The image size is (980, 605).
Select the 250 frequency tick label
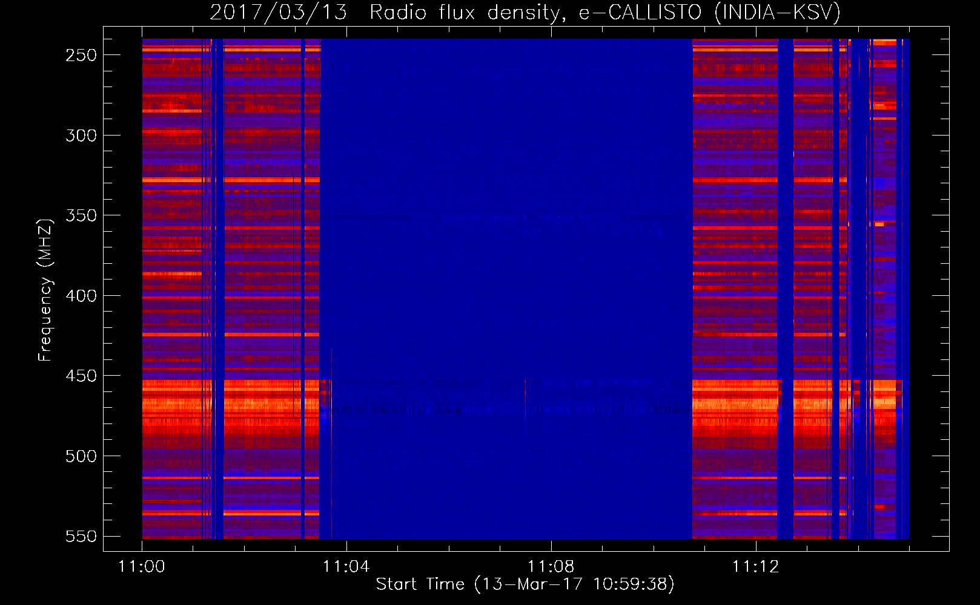[x=81, y=55]
